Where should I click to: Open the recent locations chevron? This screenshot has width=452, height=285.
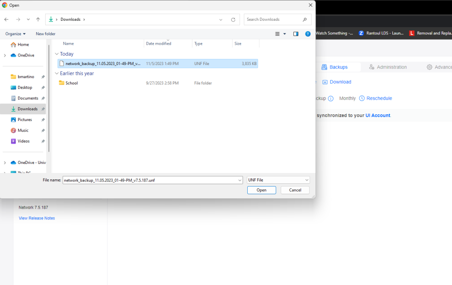coord(28,19)
